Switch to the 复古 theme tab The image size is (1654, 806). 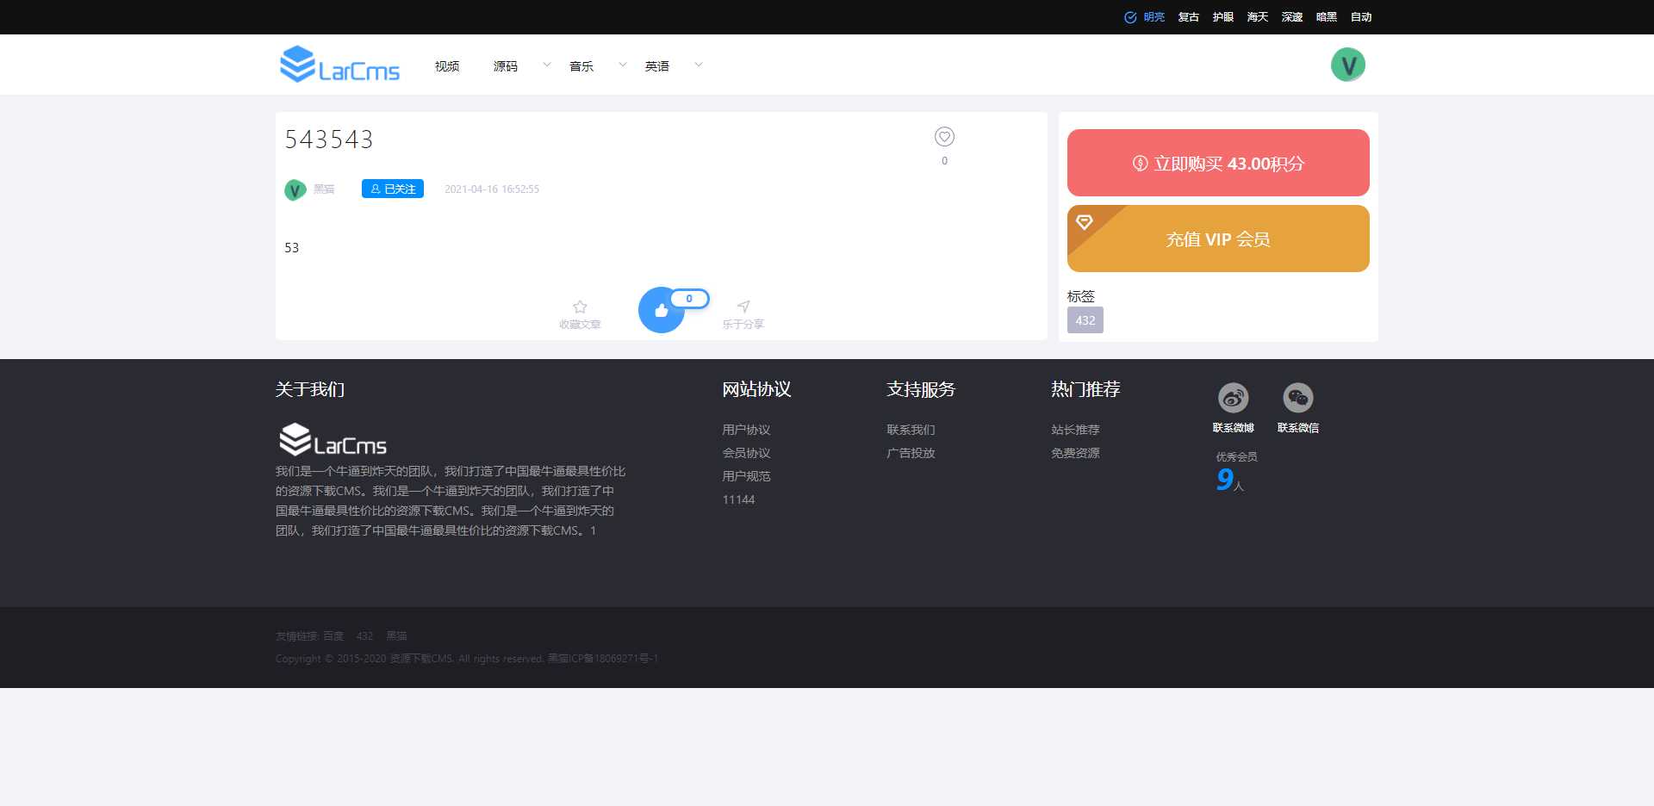1188,16
